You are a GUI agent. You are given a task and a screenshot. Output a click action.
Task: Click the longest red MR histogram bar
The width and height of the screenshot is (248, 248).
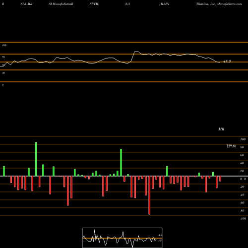pyautogui.click(x=149, y=195)
